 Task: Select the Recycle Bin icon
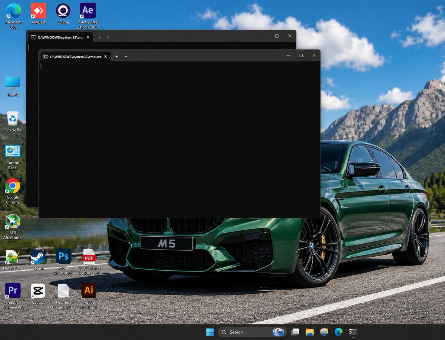tap(13, 121)
